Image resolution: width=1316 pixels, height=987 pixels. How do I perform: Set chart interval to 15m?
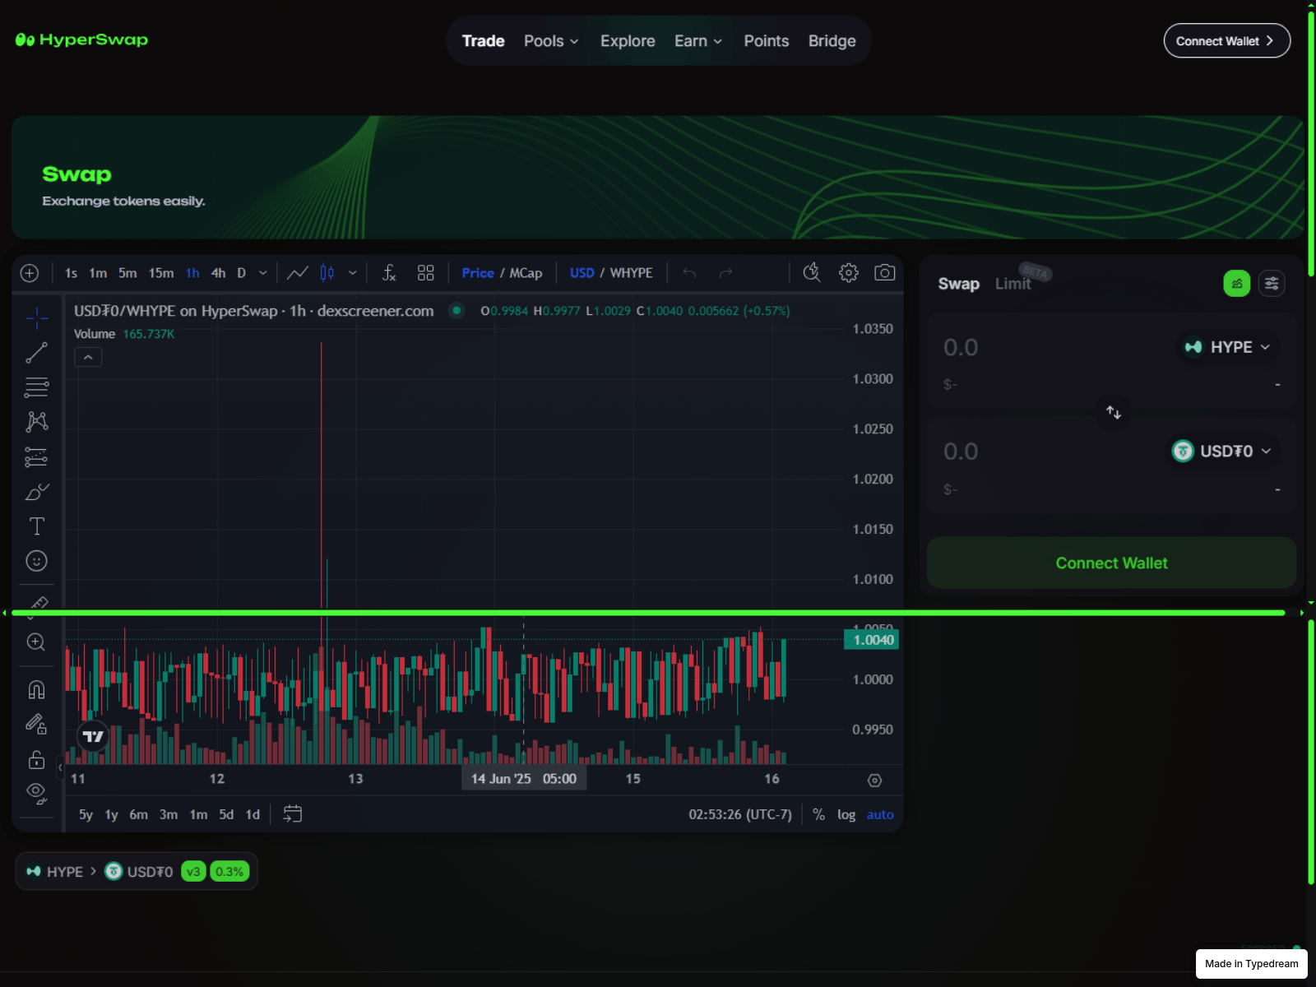161,273
